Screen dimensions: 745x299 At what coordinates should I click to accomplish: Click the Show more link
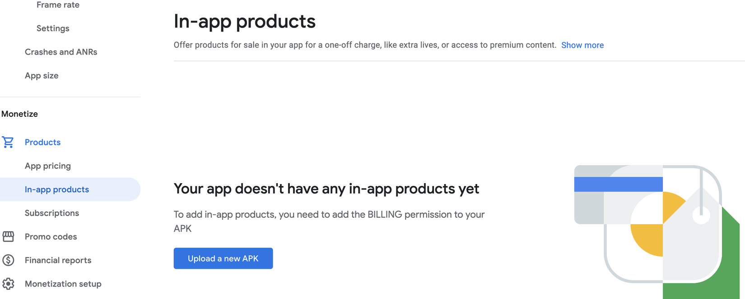point(582,45)
